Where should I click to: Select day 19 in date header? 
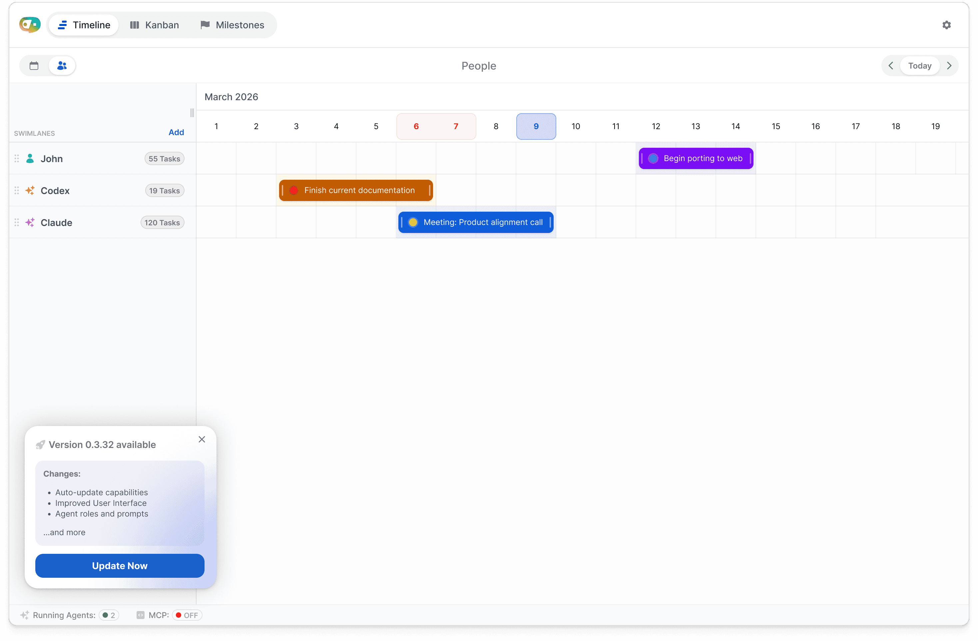coord(935,126)
